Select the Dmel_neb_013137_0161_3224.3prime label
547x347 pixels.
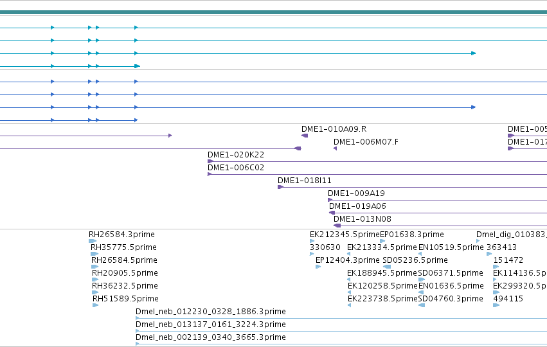click(211, 325)
